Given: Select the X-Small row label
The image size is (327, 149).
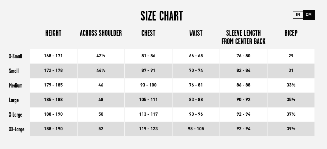Looking at the screenshot, I should point(15,56).
